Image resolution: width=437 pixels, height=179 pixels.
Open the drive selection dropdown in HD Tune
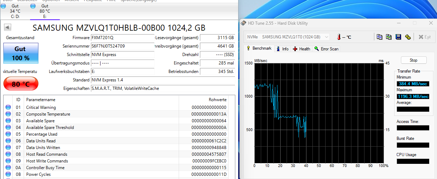point(288,37)
